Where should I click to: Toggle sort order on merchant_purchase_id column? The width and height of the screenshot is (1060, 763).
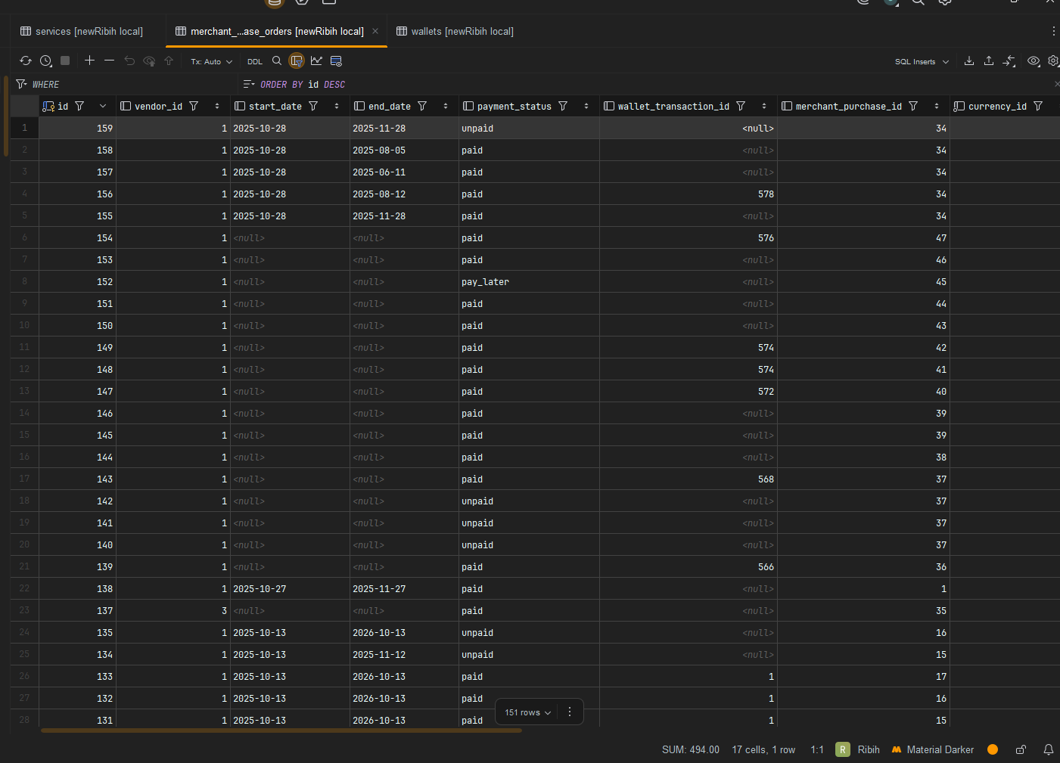pyautogui.click(x=937, y=107)
